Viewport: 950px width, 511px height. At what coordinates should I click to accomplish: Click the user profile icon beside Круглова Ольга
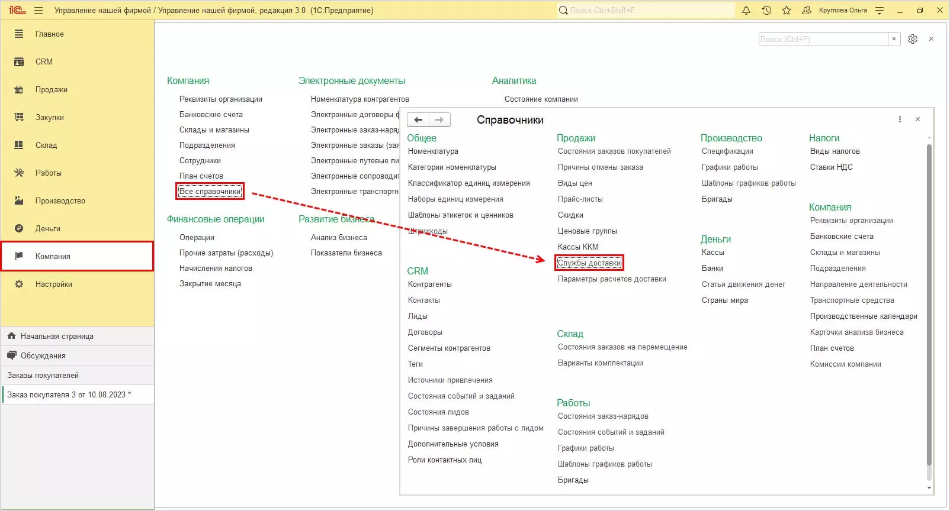point(806,10)
